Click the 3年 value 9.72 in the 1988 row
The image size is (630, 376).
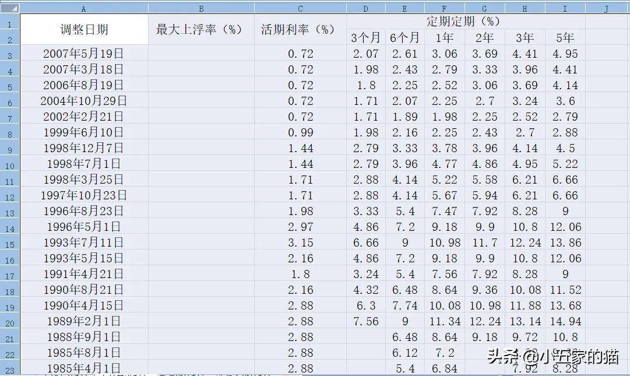coord(525,336)
